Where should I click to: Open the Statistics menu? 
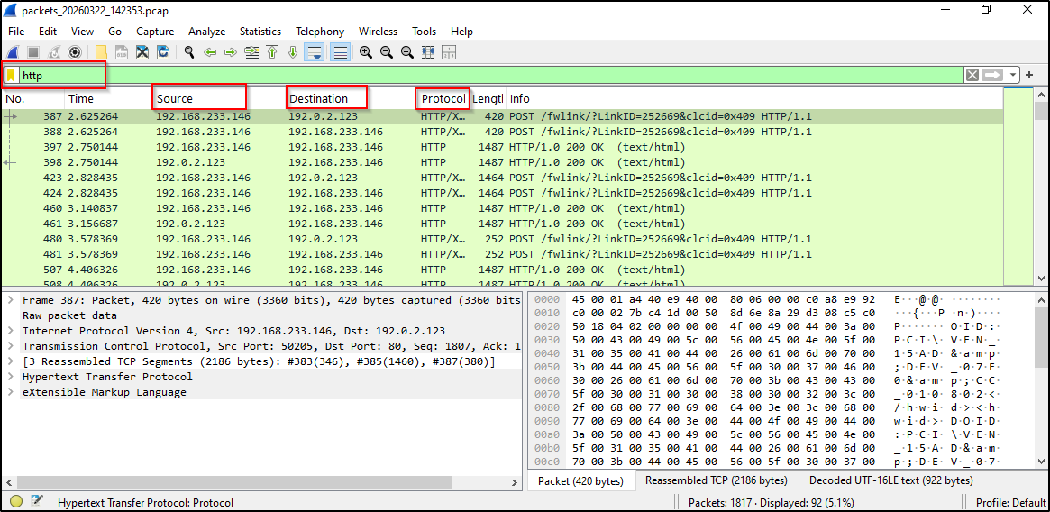[x=260, y=32]
